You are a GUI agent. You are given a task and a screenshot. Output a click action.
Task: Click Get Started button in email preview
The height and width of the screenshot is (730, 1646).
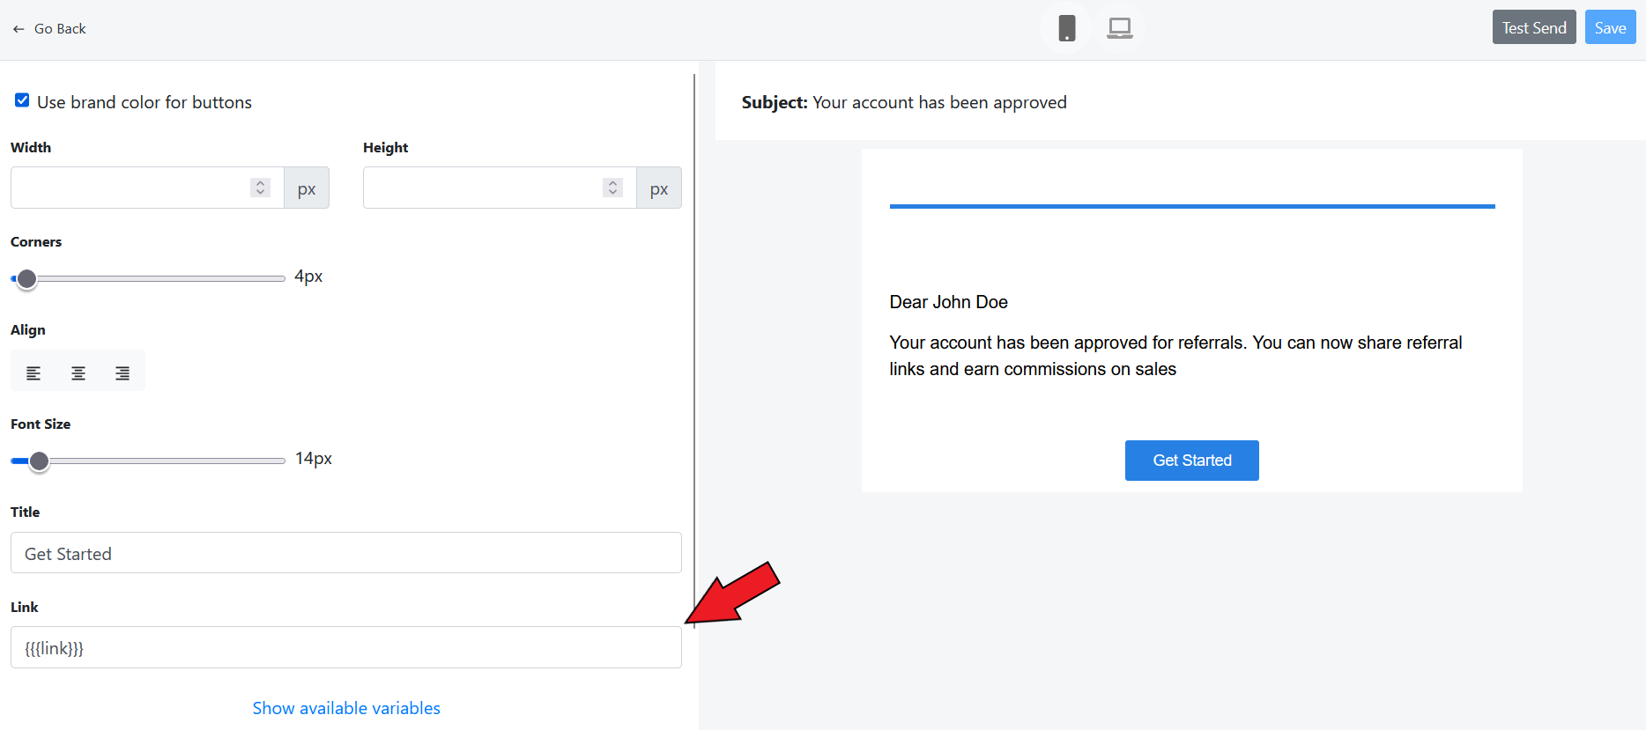click(x=1191, y=461)
